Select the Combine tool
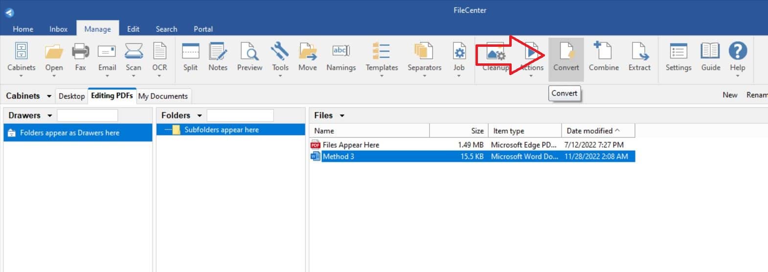Viewport: 768px width, 272px height. pyautogui.click(x=604, y=58)
